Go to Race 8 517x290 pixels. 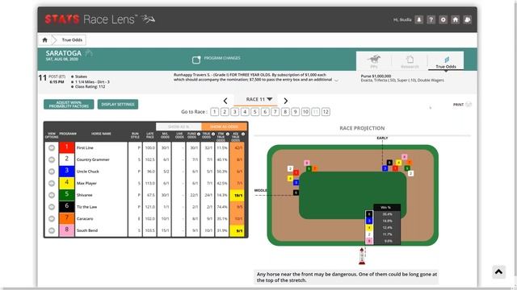[x=285, y=112]
